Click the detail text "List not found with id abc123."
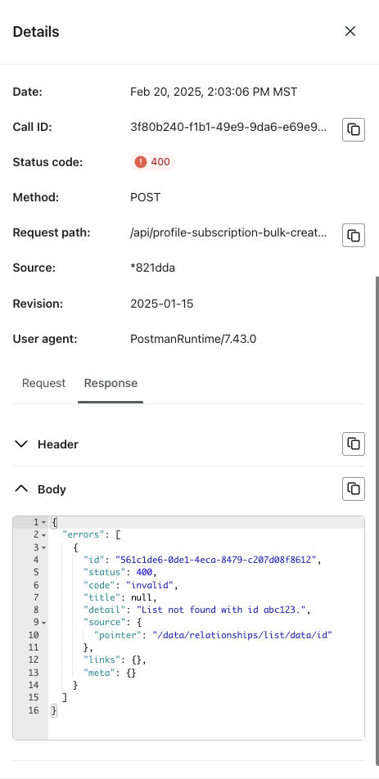The image size is (379, 779). (221, 610)
